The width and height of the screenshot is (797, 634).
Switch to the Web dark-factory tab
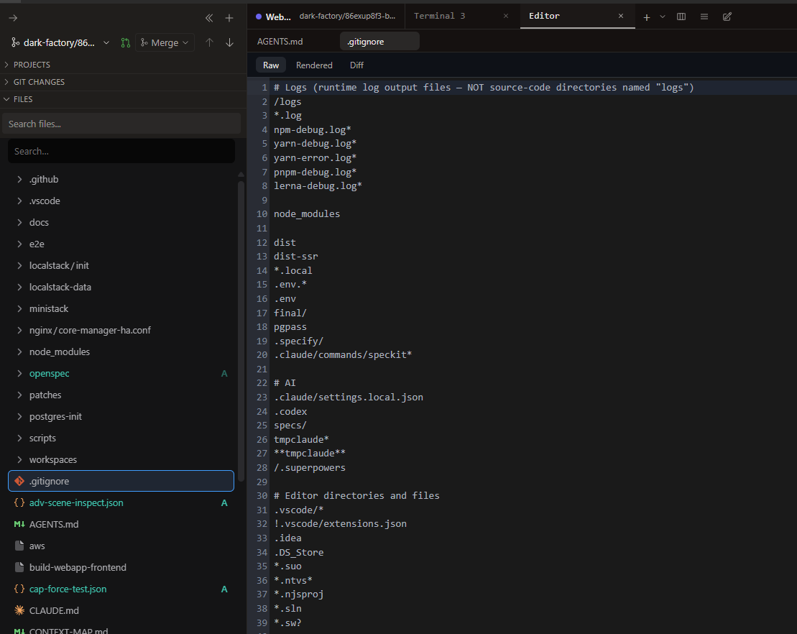326,17
